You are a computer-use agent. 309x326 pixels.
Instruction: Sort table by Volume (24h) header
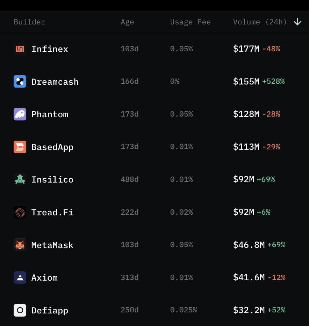coord(260,22)
